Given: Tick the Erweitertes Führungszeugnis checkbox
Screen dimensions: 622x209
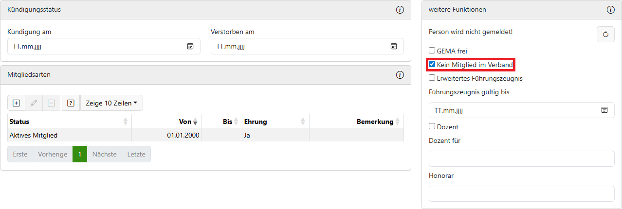Looking at the screenshot, I should tap(432, 78).
